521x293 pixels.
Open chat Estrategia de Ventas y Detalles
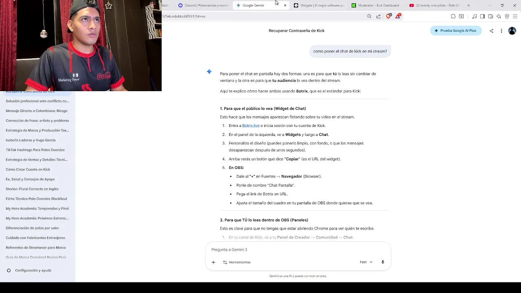(x=37, y=160)
